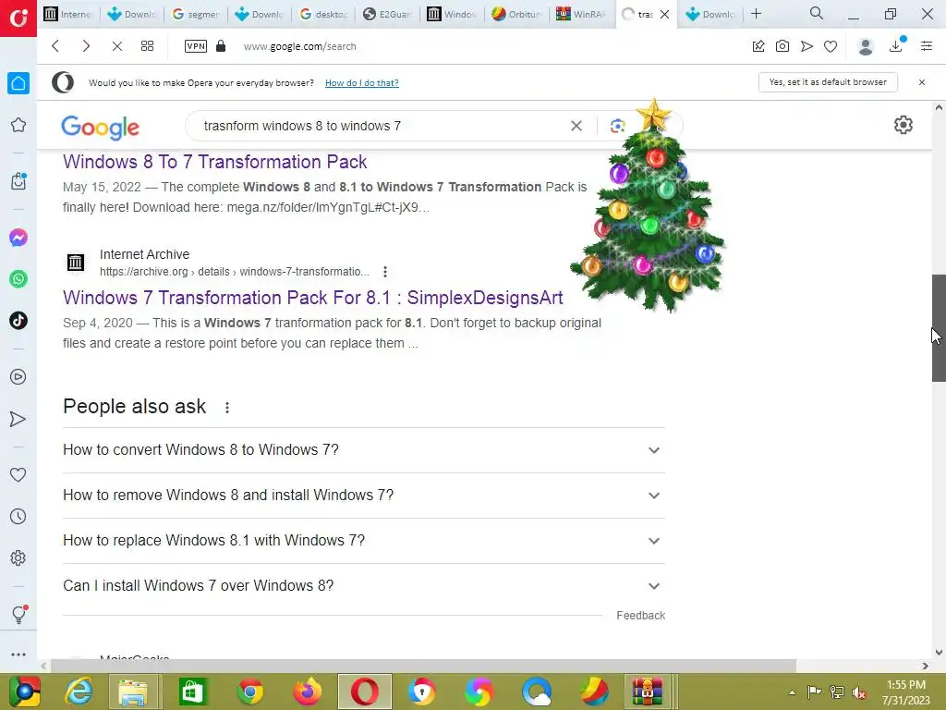Image resolution: width=946 pixels, height=710 pixels.
Task: Go forward to next page
Action: click(x=86, y=46)
